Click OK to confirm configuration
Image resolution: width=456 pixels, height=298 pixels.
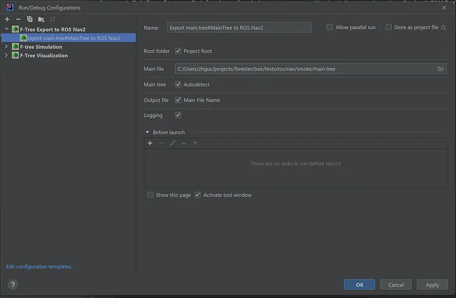click(360, 285)
